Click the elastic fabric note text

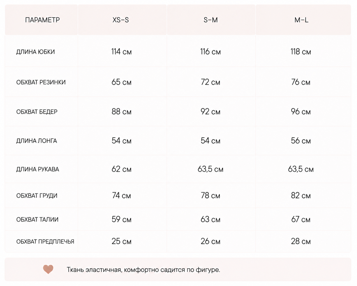143,270
